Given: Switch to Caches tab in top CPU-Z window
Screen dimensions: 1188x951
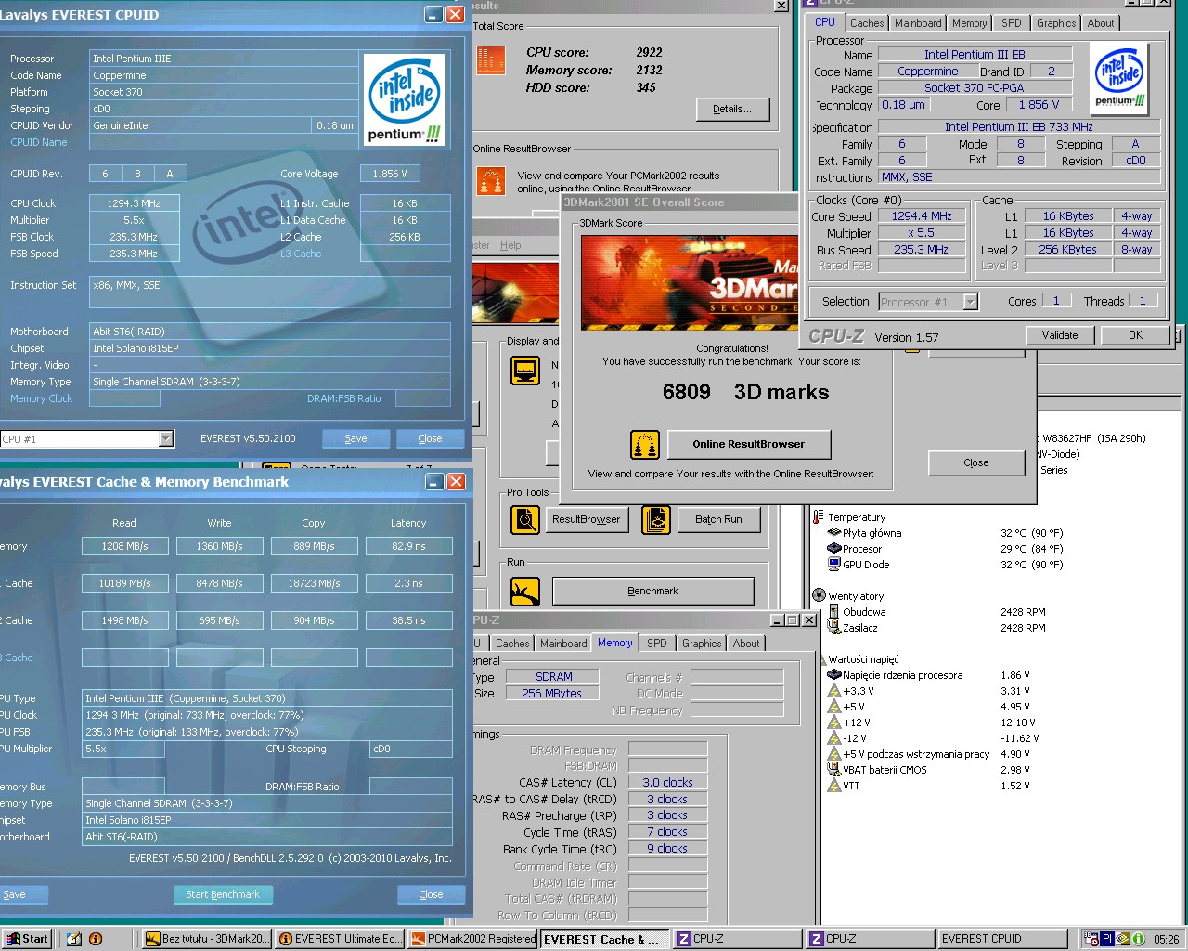Looking at the screenshot, I should click(867, 23).
